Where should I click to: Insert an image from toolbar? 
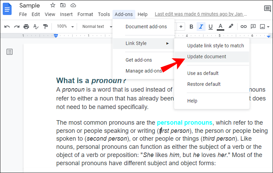pyautogui.click(x=262, y=27)
